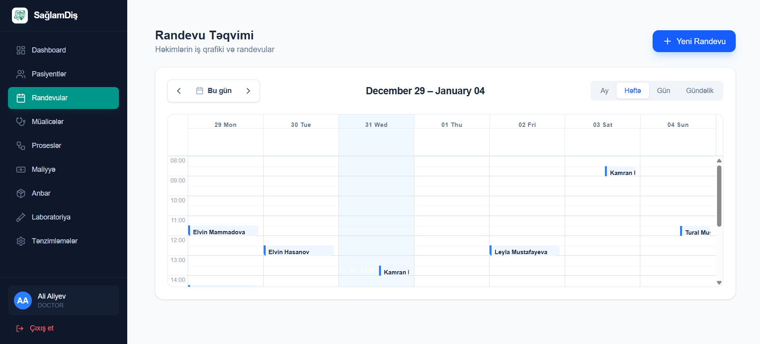Click the 08:00 time label
The width and height of the screenshot is (760, 344).
[x=178, y=161]
